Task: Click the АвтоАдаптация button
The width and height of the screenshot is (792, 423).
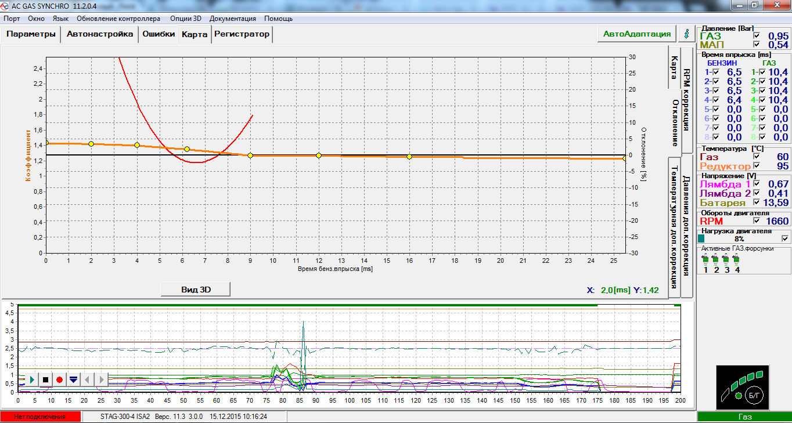Action: (x=637, y=34)
